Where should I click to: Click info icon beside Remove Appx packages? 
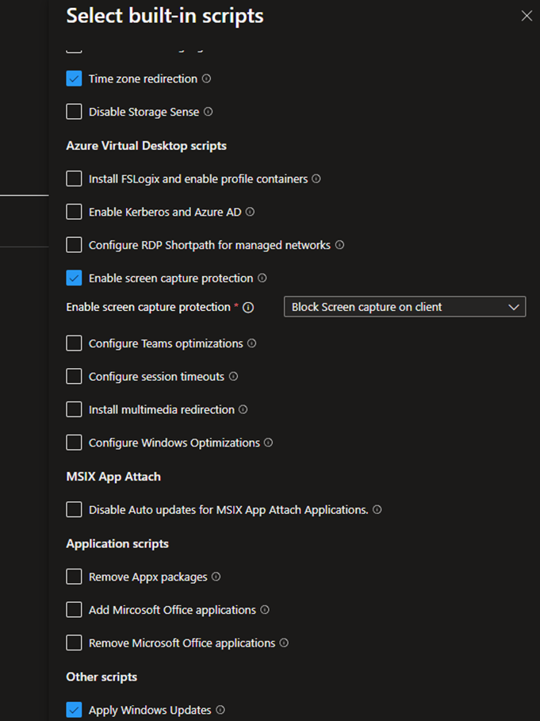pos(216,577)
